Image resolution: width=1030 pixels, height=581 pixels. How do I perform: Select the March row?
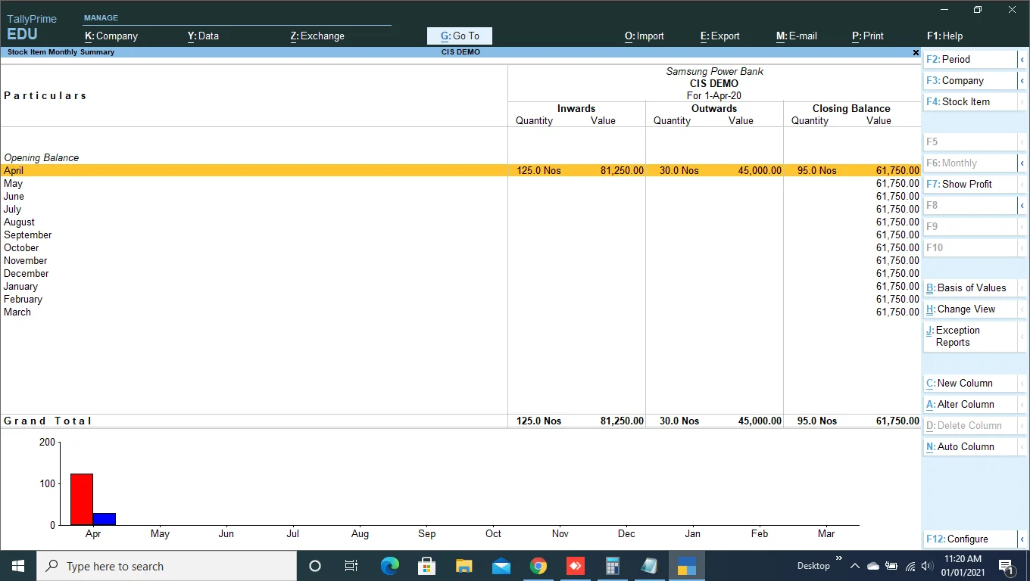click(x=460, y=312)
